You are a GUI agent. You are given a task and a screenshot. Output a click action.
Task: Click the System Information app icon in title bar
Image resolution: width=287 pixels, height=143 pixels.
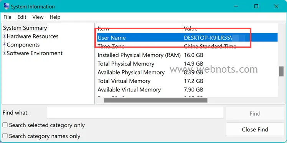click(x=7, y=7)
